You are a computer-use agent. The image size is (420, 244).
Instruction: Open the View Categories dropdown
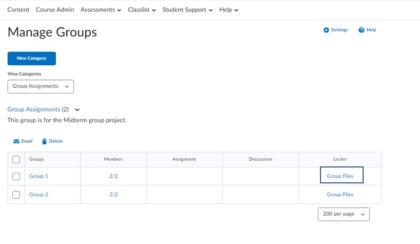pyautogui.click(x=41, y=86)
